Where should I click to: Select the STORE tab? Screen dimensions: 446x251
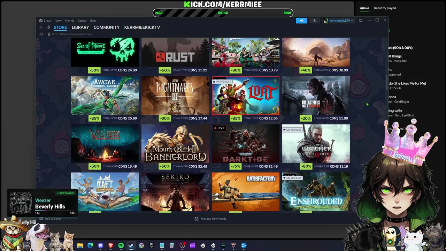[60, 27]
